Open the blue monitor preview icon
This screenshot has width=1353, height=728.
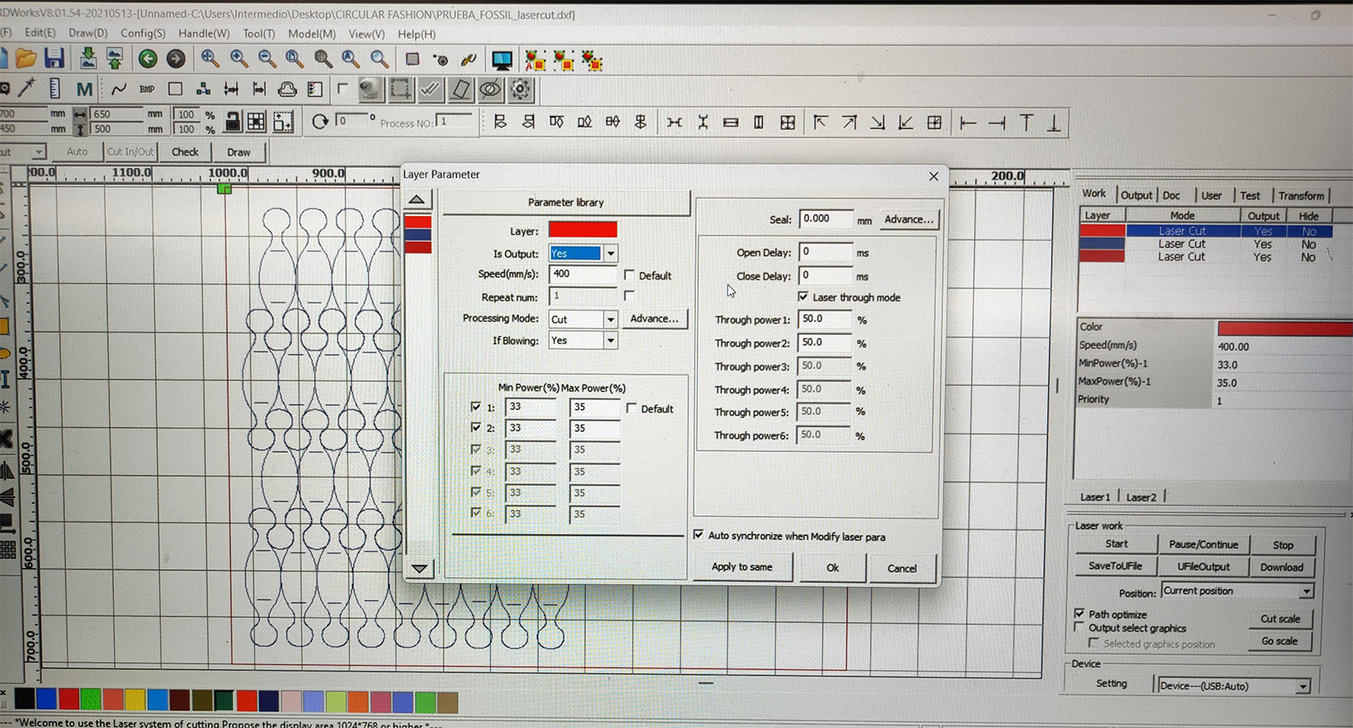pos(502,60)
